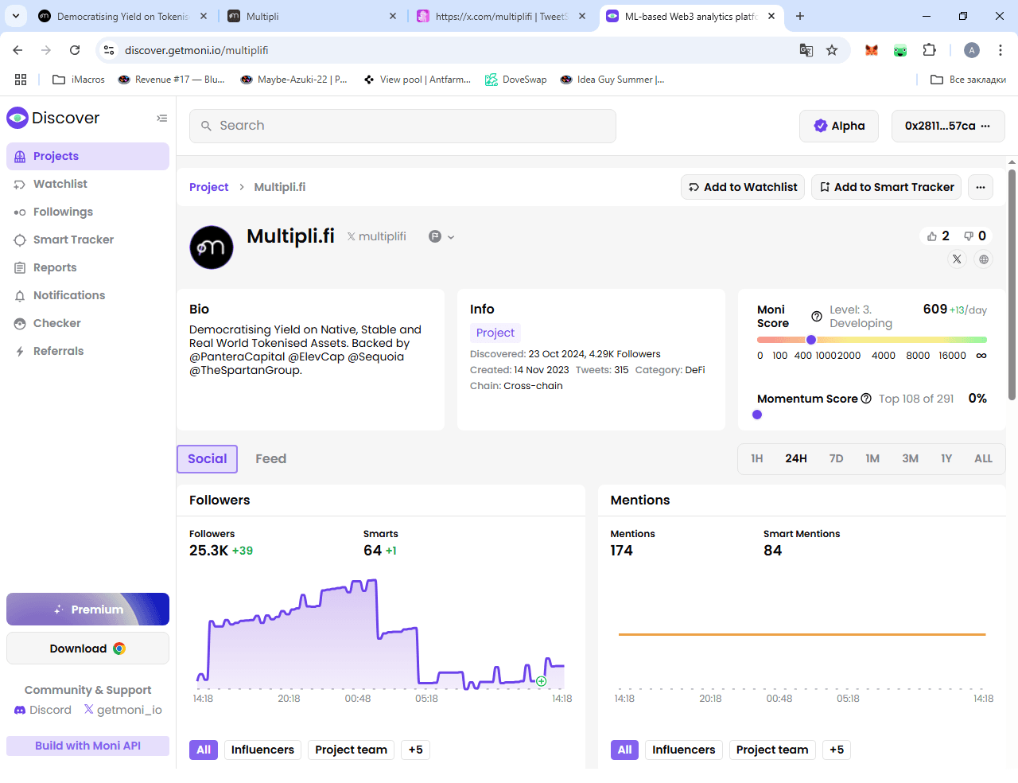1018x783 pixels.
Task: Open the Moni Discover logo
Action: click(53, 118)
